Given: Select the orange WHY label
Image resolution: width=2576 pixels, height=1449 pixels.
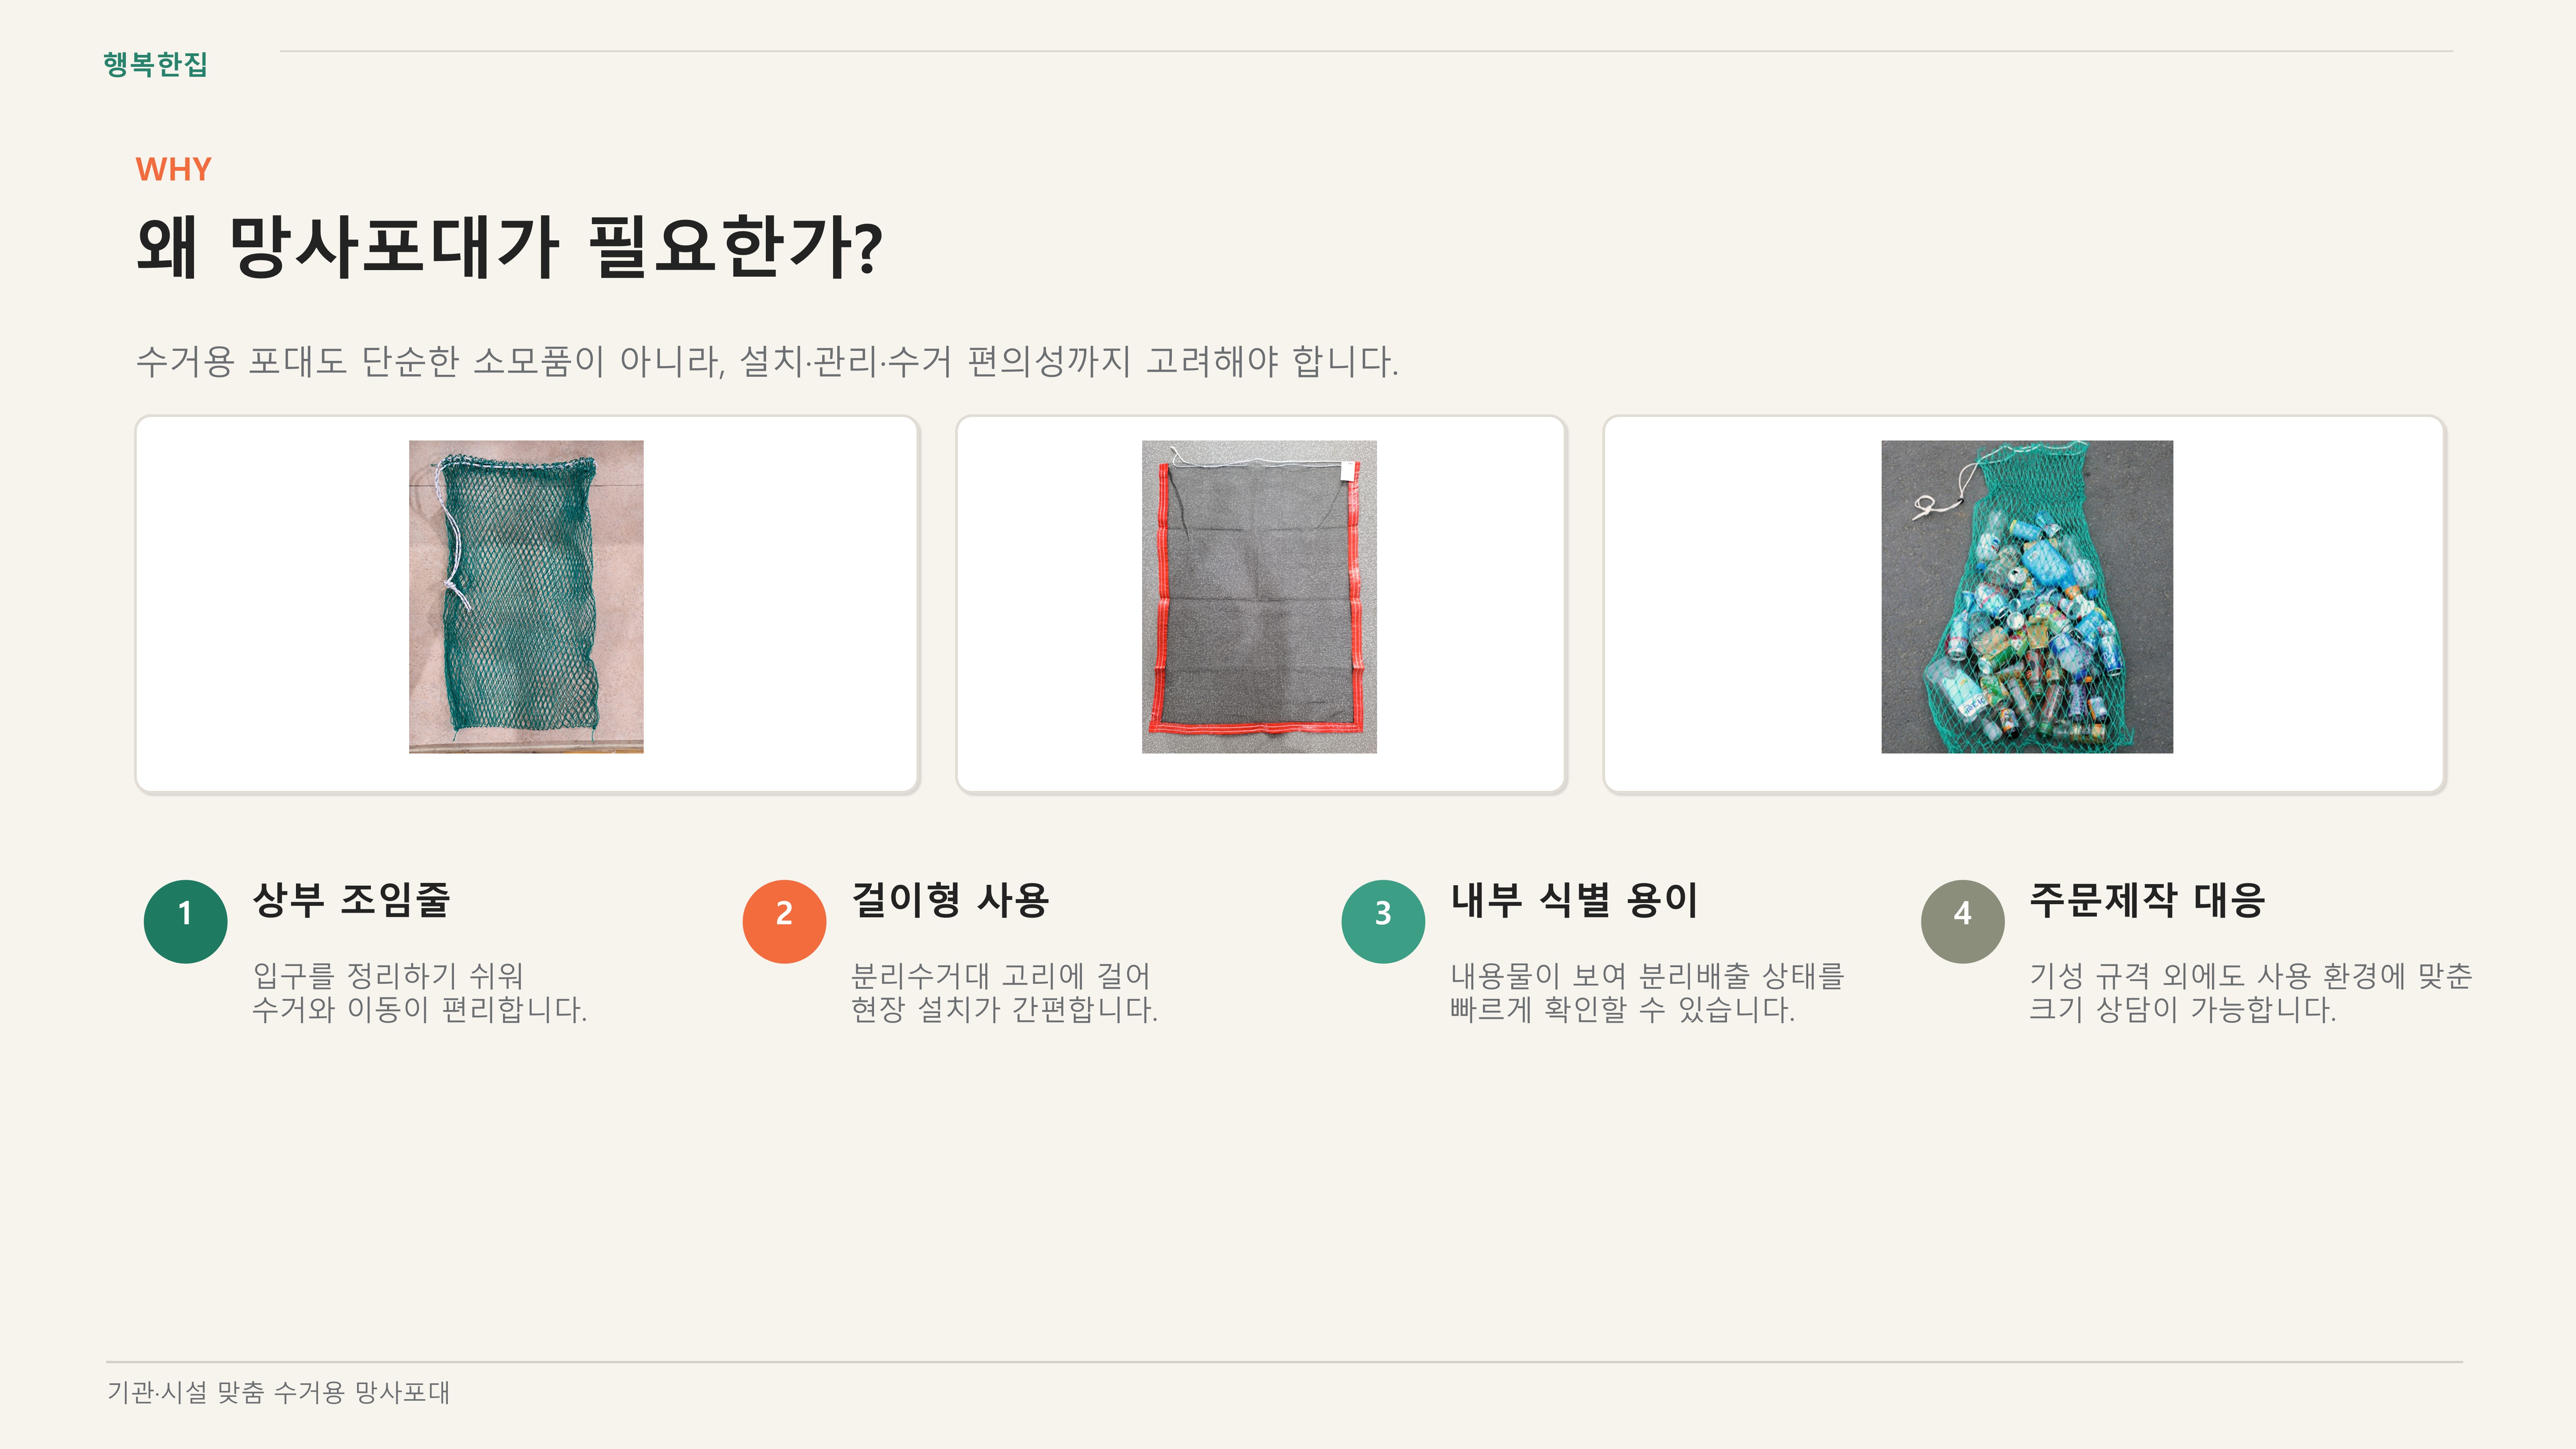Looking at the screenshot, I should tap(173, 169).
